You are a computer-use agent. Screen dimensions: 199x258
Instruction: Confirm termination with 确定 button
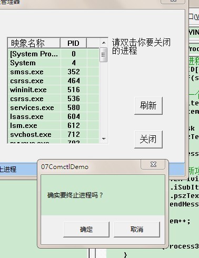(x=86, y=230)
